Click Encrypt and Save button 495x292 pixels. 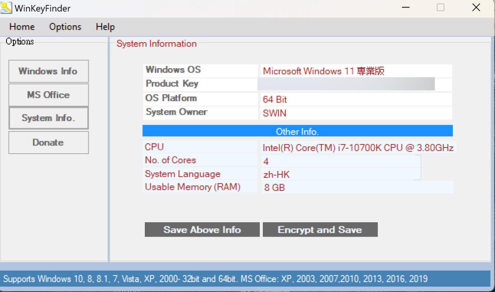320,230
